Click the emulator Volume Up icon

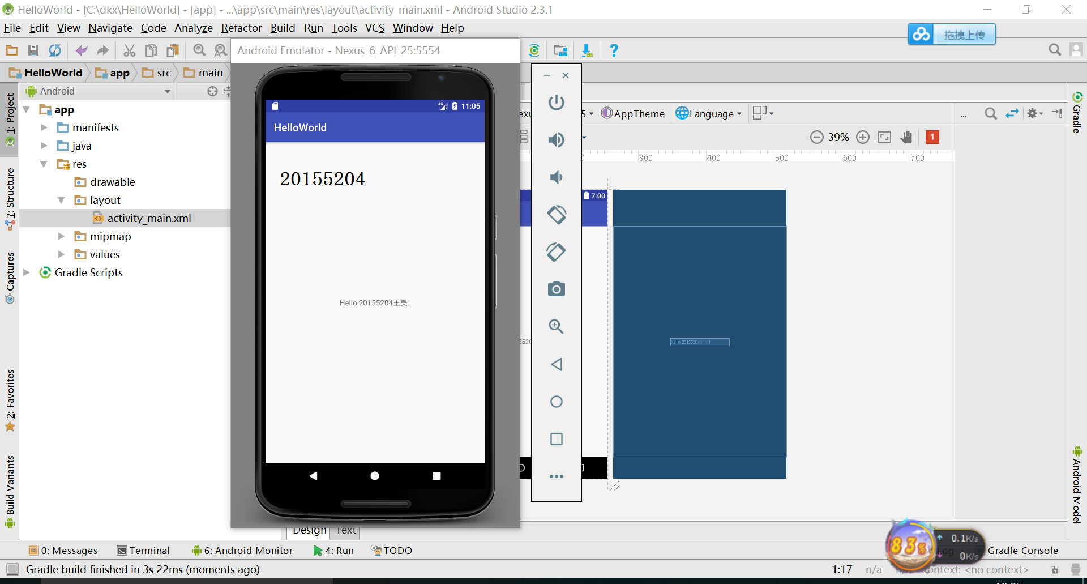pos(557,139)
